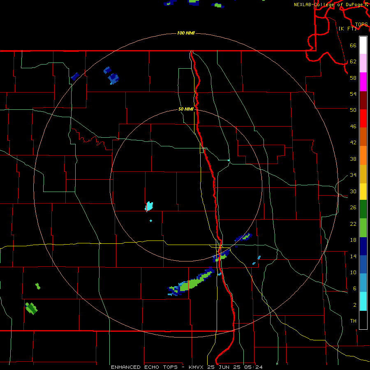Click the legend value "22"

(353, 224)
